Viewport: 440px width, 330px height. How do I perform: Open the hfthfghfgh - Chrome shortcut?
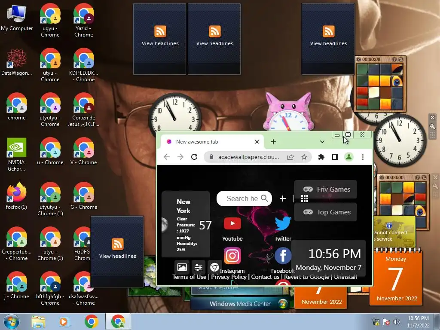50,288
